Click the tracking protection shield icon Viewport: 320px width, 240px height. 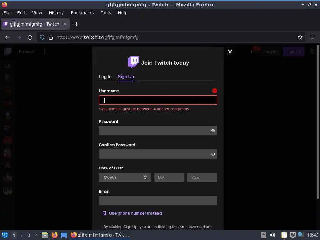42,37
